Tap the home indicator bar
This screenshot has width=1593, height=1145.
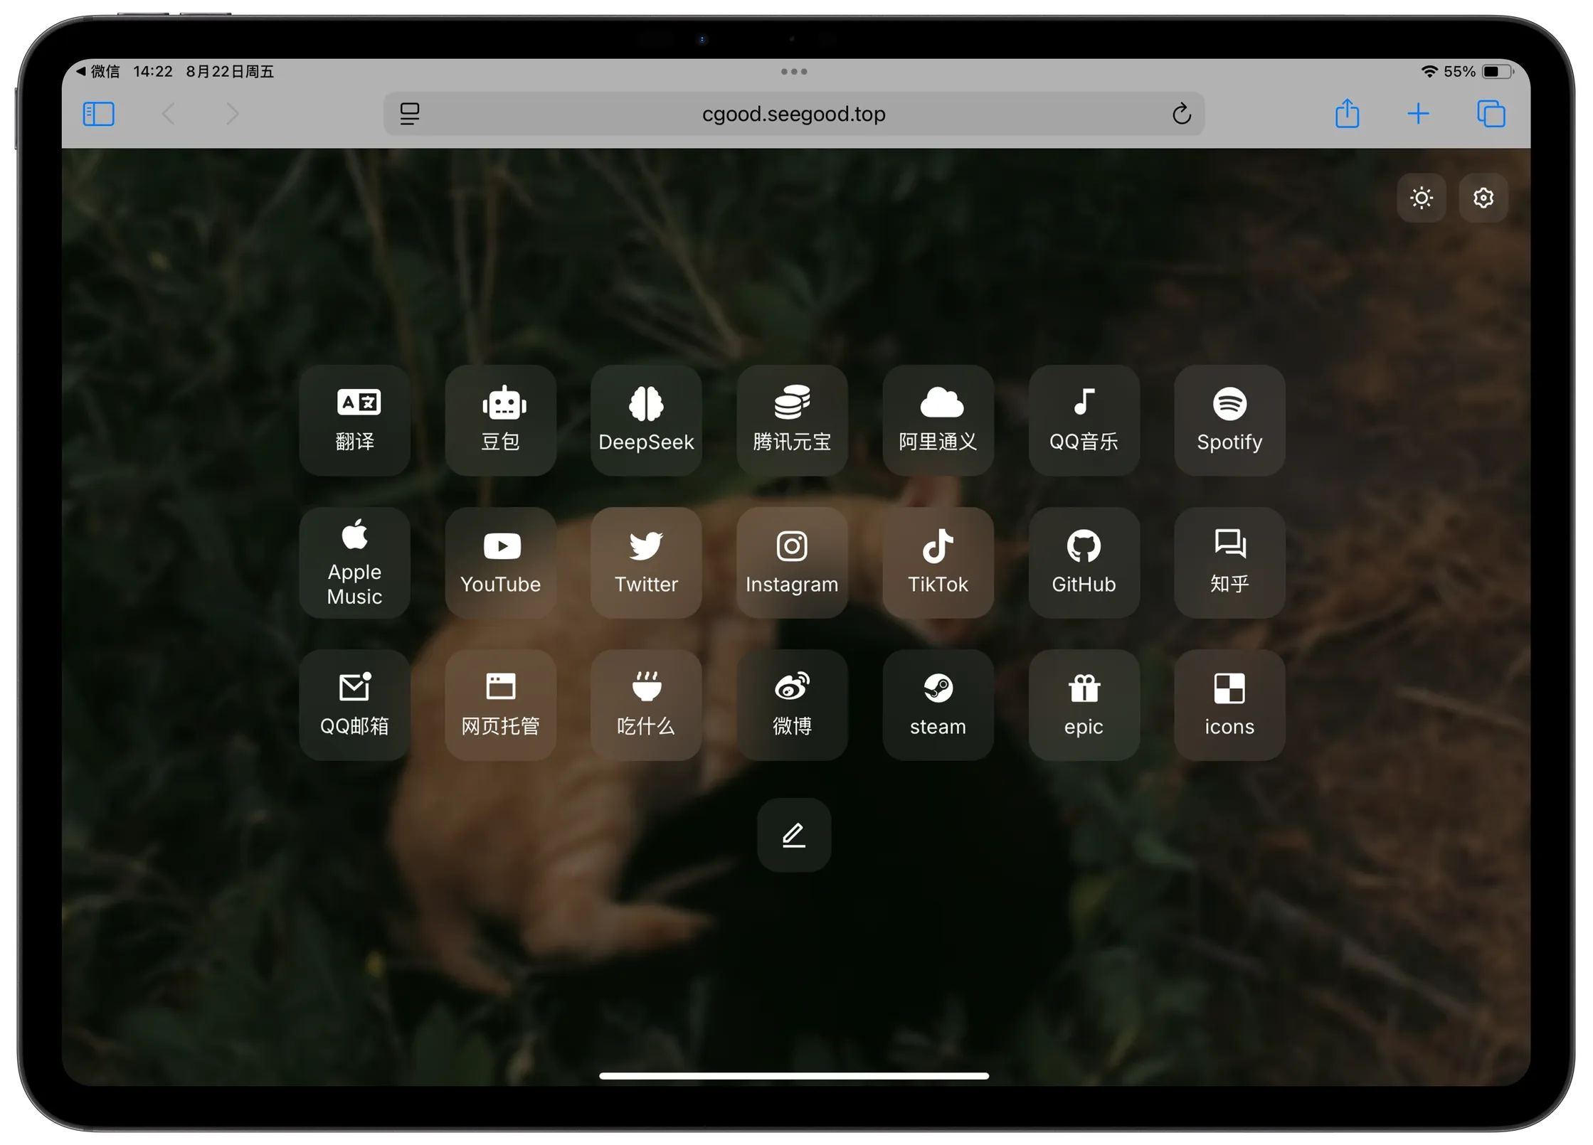coord(794,1076)
